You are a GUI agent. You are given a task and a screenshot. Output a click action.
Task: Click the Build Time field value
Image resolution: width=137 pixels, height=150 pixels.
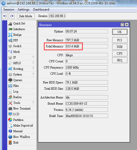(x=87, y=116)
